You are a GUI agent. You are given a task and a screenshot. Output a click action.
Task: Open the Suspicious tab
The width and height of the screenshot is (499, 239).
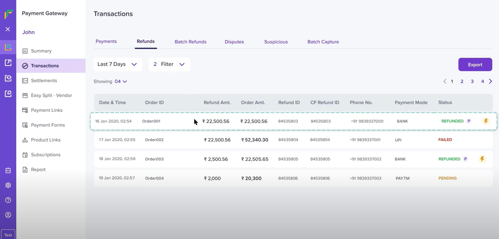[276, 42]
